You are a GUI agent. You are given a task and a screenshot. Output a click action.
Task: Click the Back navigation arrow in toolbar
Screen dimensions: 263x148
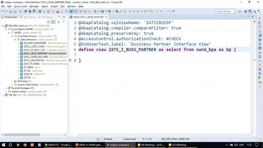[157, 12]
